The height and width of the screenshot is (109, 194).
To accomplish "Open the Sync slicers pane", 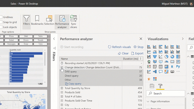I will (73, 22).
